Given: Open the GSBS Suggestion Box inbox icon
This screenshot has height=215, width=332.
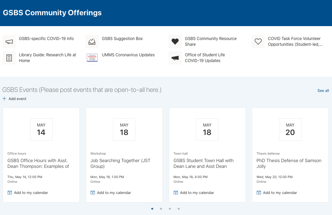Looking at the screenshot, I should point(92,42).
